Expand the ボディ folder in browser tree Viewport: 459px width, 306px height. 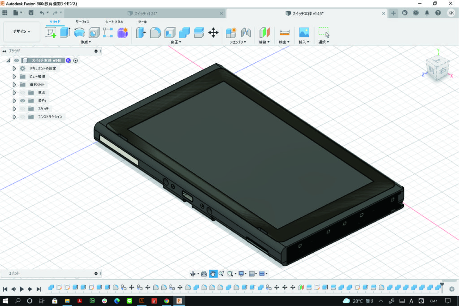coord(14,101)
